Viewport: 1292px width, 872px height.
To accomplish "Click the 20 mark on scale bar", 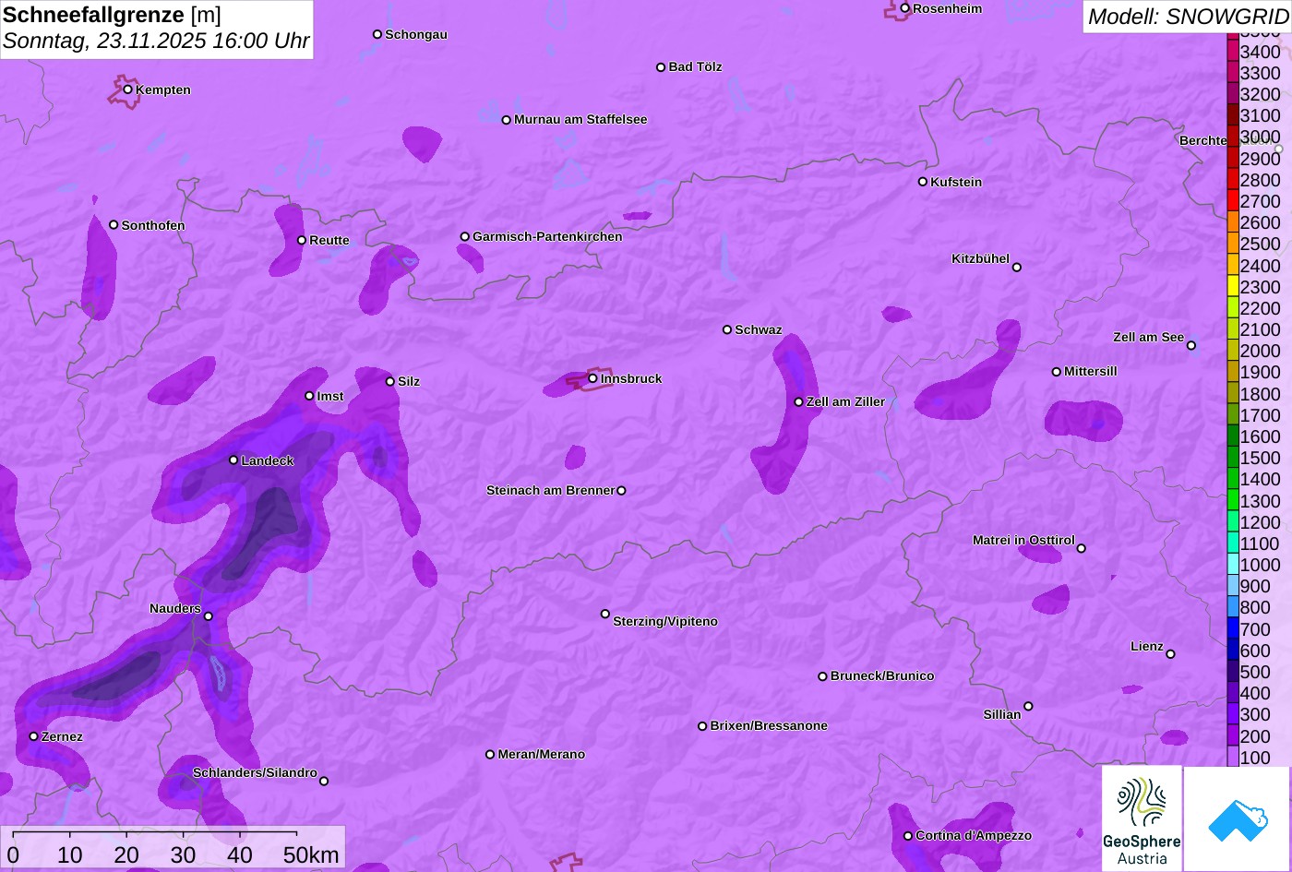I will 126,855.
